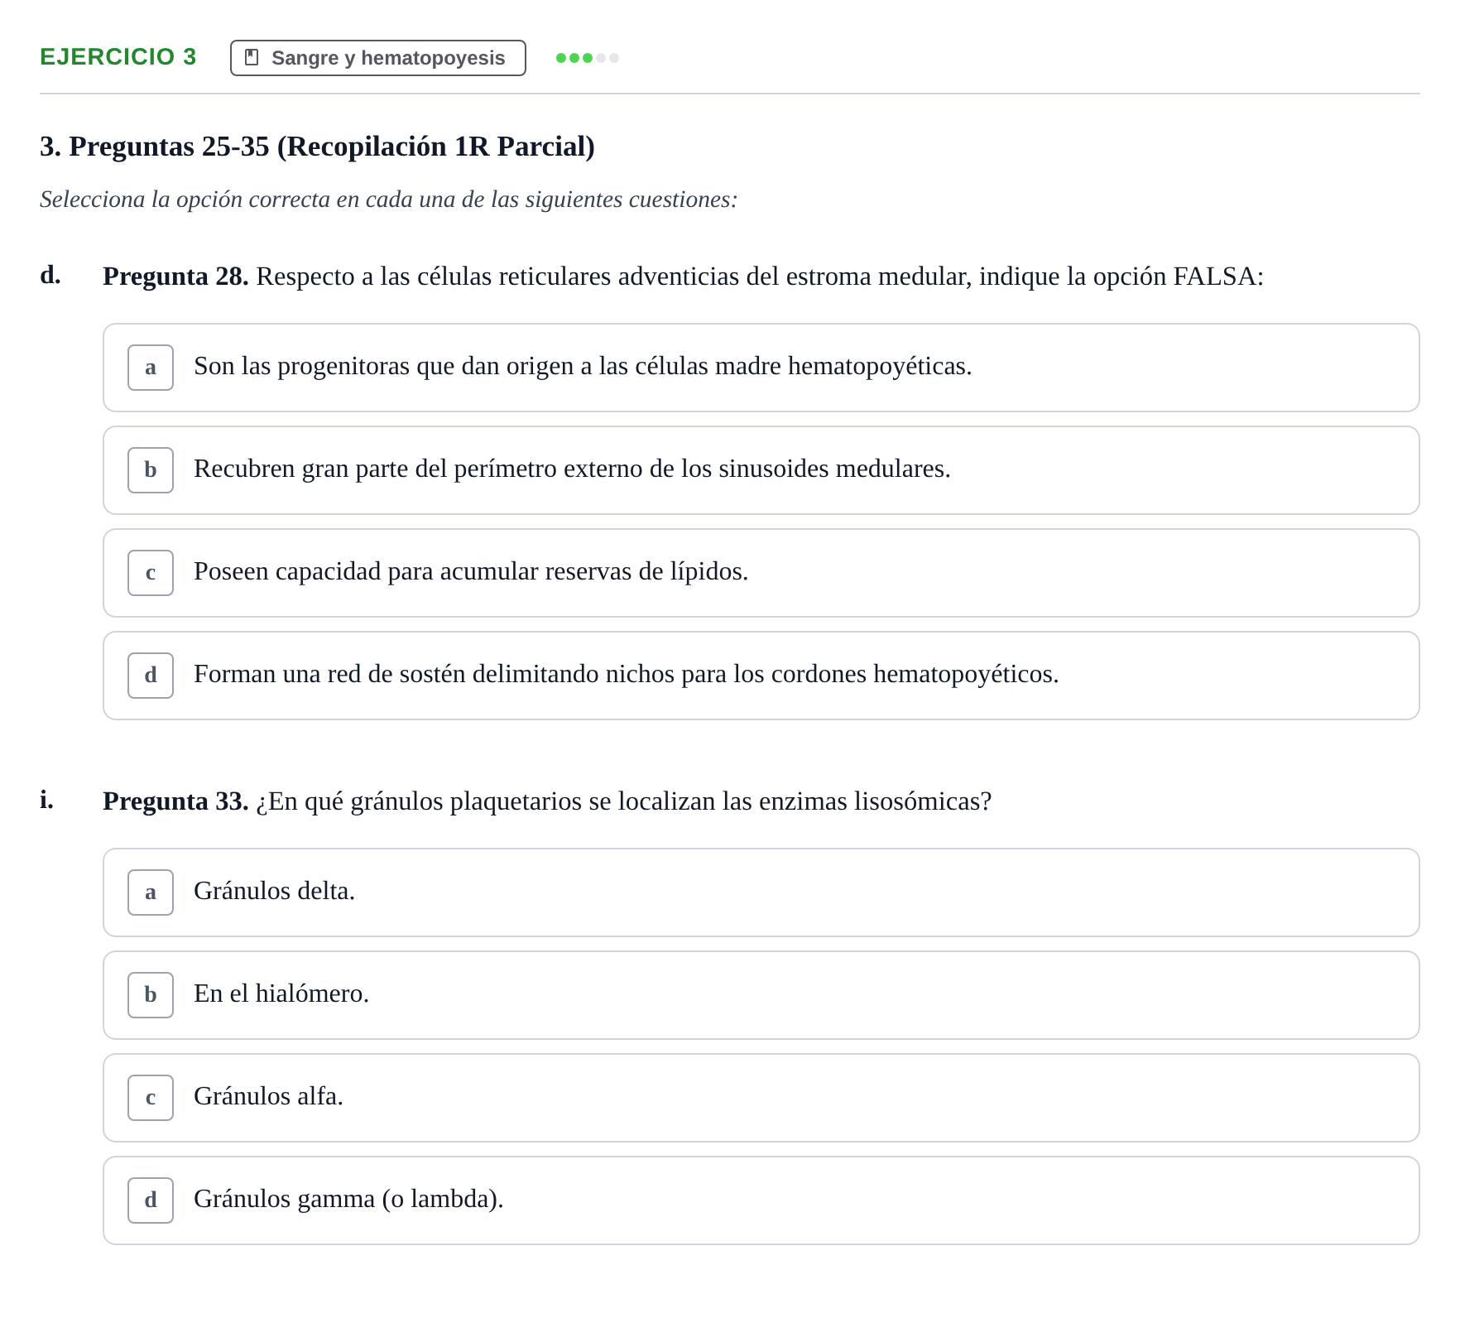Choose Gránulos delta letter box a
The image size is (1460, 1323).
coord(151,892)
